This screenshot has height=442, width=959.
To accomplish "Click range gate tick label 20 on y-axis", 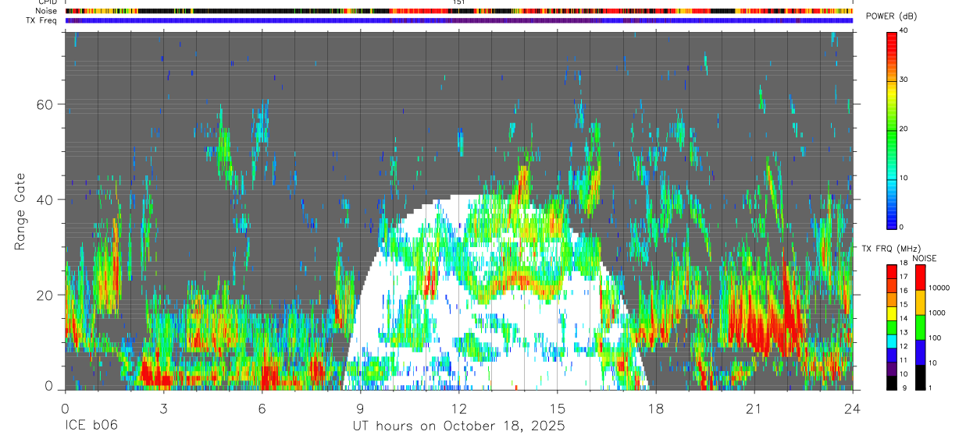I will pos(47,295).
